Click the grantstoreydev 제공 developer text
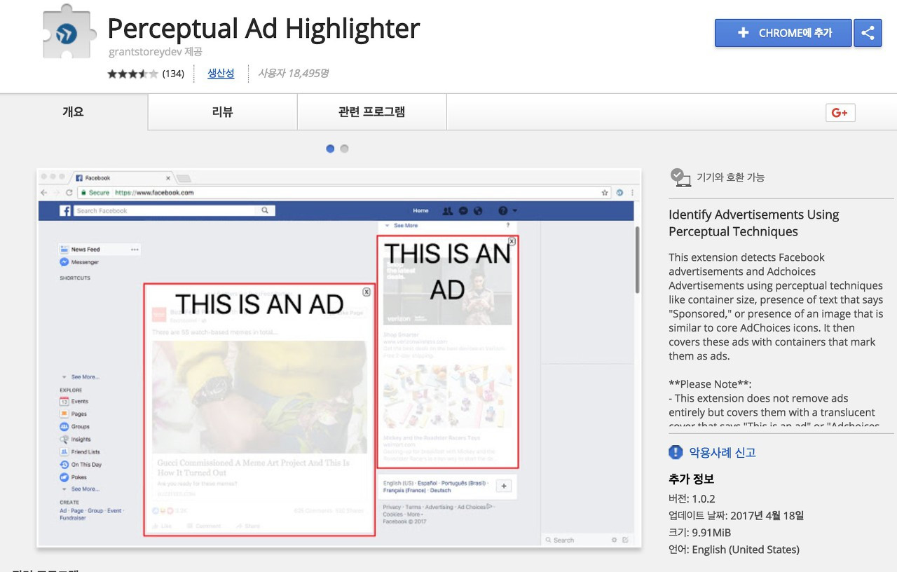The height and width of the screenshot is (572, 897). [156, 52]
